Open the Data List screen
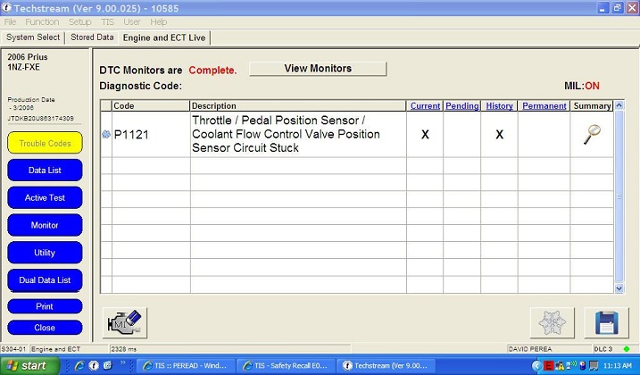Screen dimensions: 640x375 [x=45, y=170]
